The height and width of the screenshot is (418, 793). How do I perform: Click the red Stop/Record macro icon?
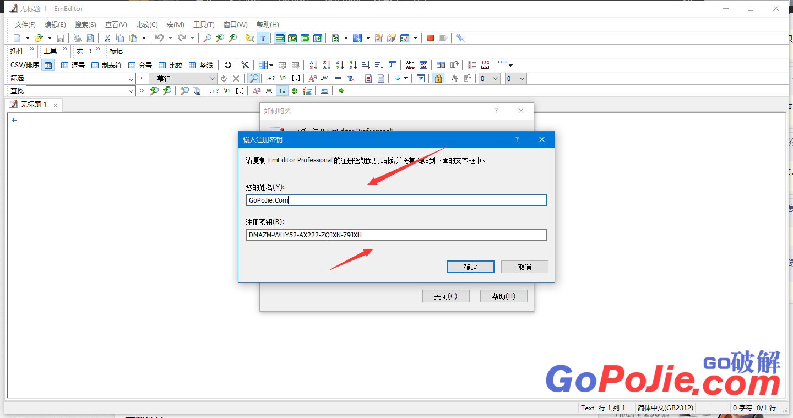click(431, 38)
